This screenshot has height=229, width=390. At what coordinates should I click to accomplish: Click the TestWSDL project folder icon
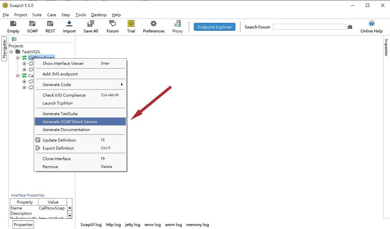click(x=18, y=52)
